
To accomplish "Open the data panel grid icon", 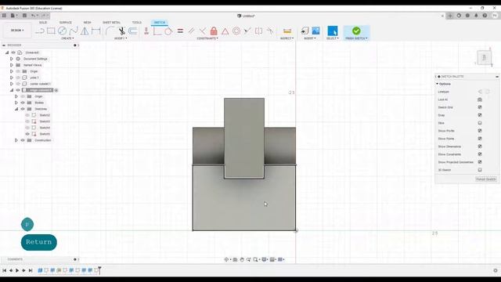I will point(4,16).
